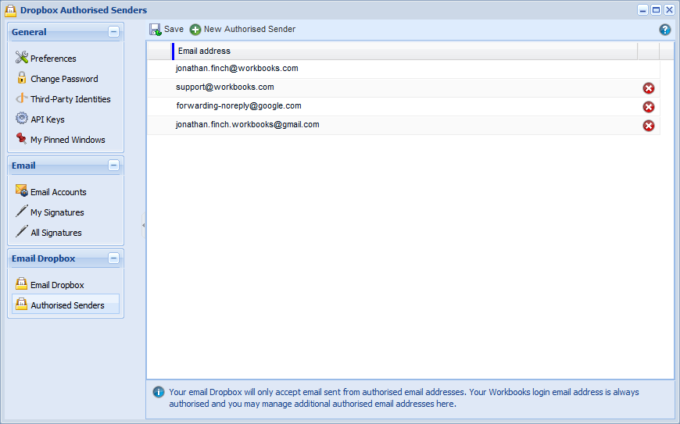Click the Email Dropbox panel header title
Image resolution: width=680 pixels, height=424 pixels.
[43, 258]
